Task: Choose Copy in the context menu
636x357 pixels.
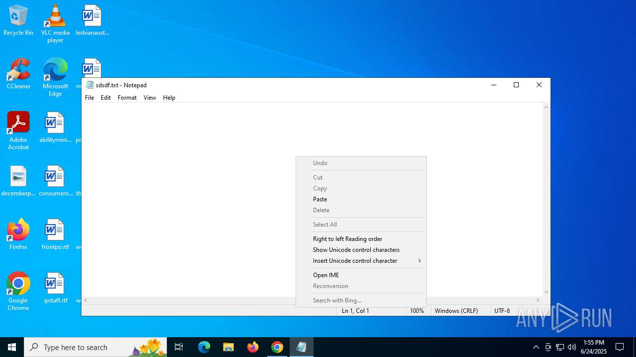Action: tap(361, 188)
